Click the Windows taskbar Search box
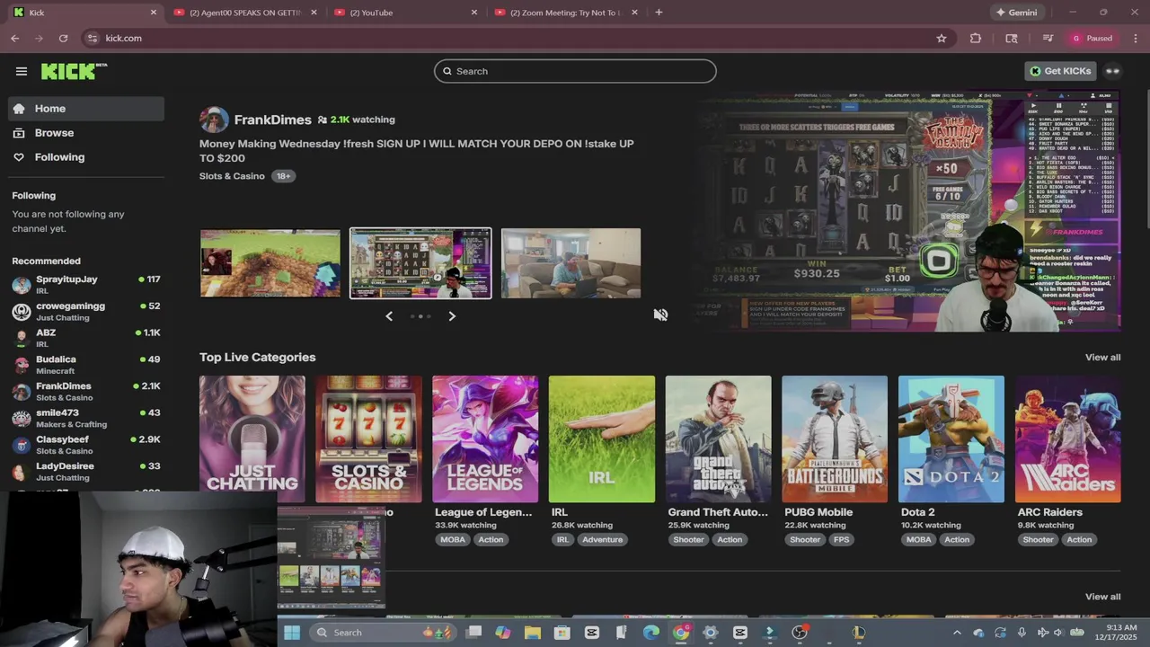This screenshot has height=647, width=1150. pos(382,633)
